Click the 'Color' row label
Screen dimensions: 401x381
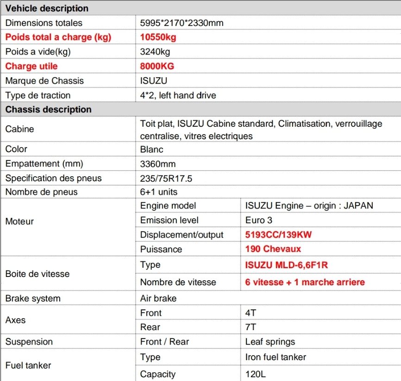click(x=16, y=149)
